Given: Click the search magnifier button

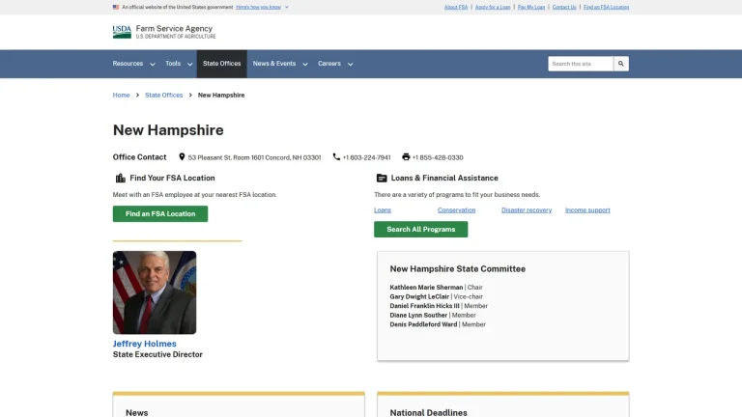Looking at the screenshot, I should pyautogui.click(x=621, y=64).
